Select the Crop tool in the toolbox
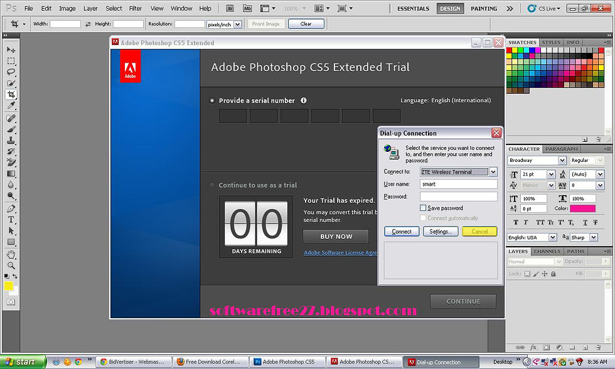This screenshot has height=369, width=615. click(11, 94)
